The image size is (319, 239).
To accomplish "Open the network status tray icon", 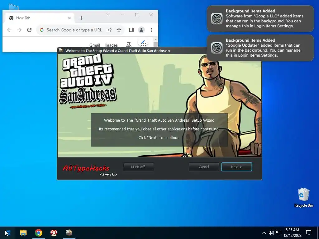I will click(x=279, y=233).
